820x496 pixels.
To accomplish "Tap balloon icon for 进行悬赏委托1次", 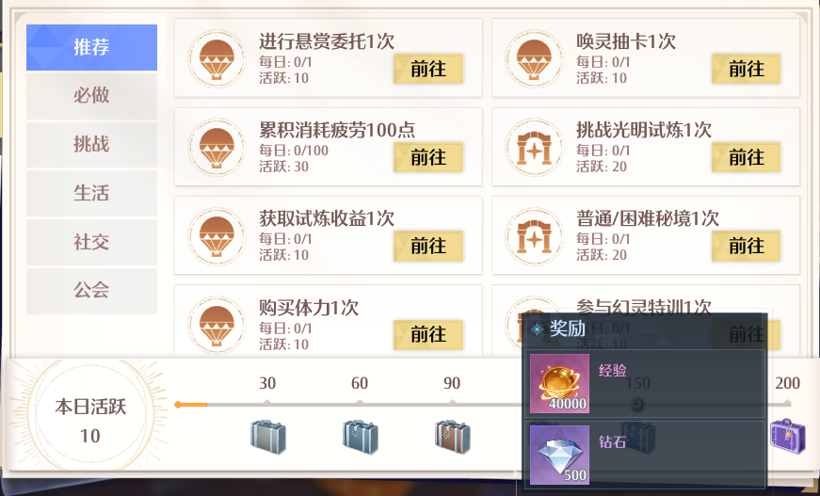I will 217,58.
